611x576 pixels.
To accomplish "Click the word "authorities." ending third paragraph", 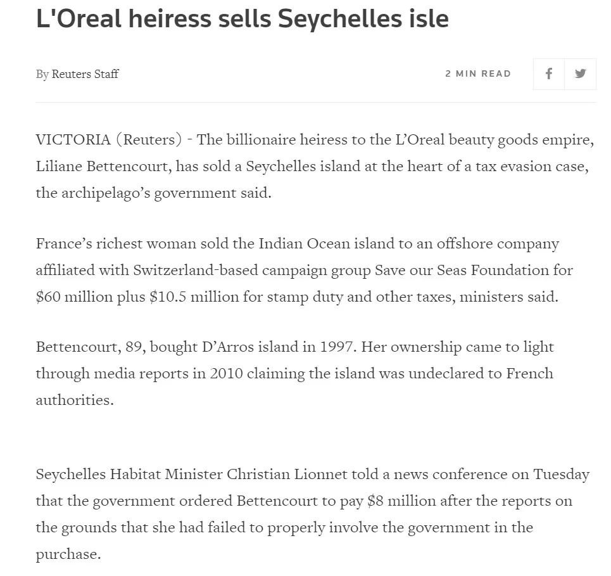I will [75, 400].
